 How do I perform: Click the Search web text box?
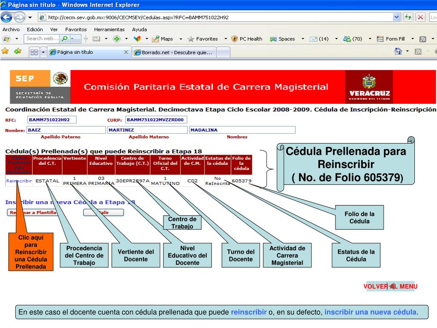click(42, 38)
